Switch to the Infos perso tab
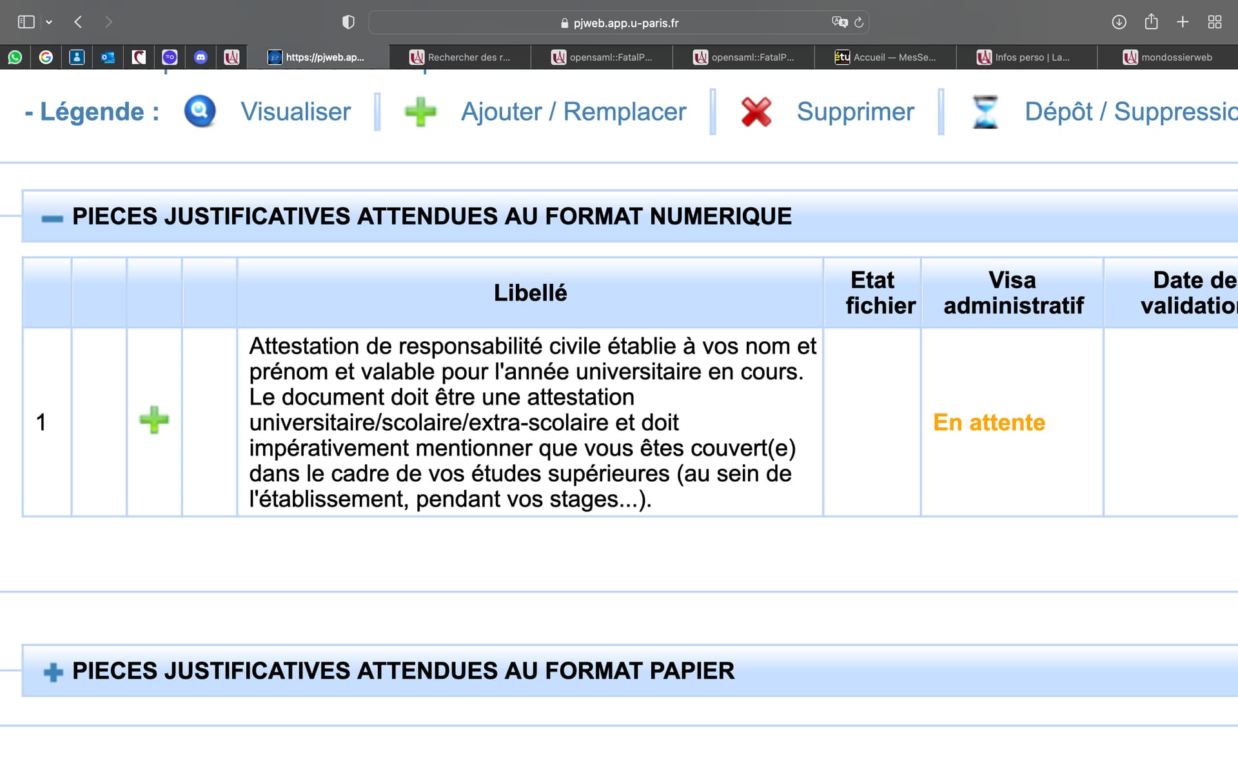1238x774 pixels. [x=1027, y=57]
